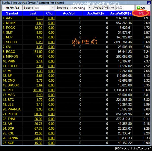Click SUSCO AvgVal5 value 2,090,761.46
The height and width of the screenshot is (151, 152).
pos(123,42)
